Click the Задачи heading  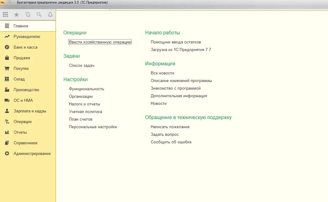point(71,56)
